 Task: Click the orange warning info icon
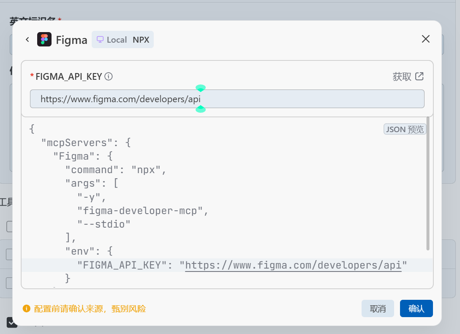point(27,309)
